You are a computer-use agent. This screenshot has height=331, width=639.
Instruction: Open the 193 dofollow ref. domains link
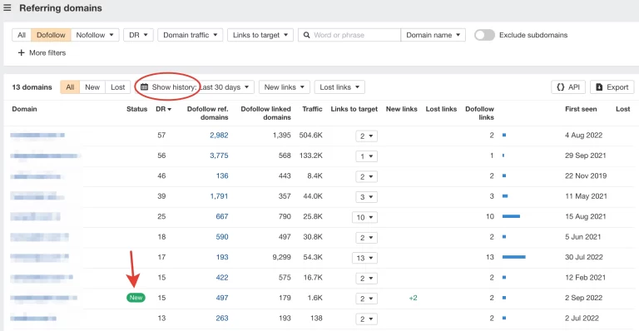222,257
